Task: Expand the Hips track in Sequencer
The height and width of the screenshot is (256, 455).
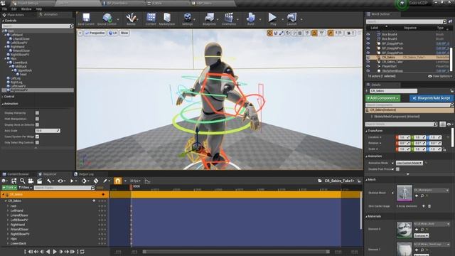Action: coord(8,239)
